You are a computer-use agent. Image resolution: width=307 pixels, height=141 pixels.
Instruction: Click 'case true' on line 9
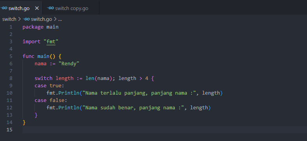(x=49, y=86)
